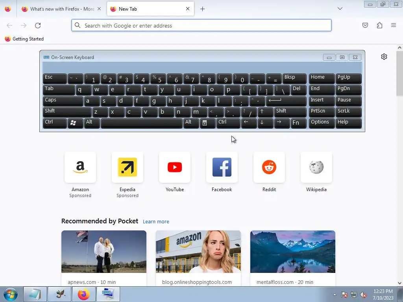The image size is (403, 302).
Task: Click the muted volume tray icon
Action: coord(363,295)
